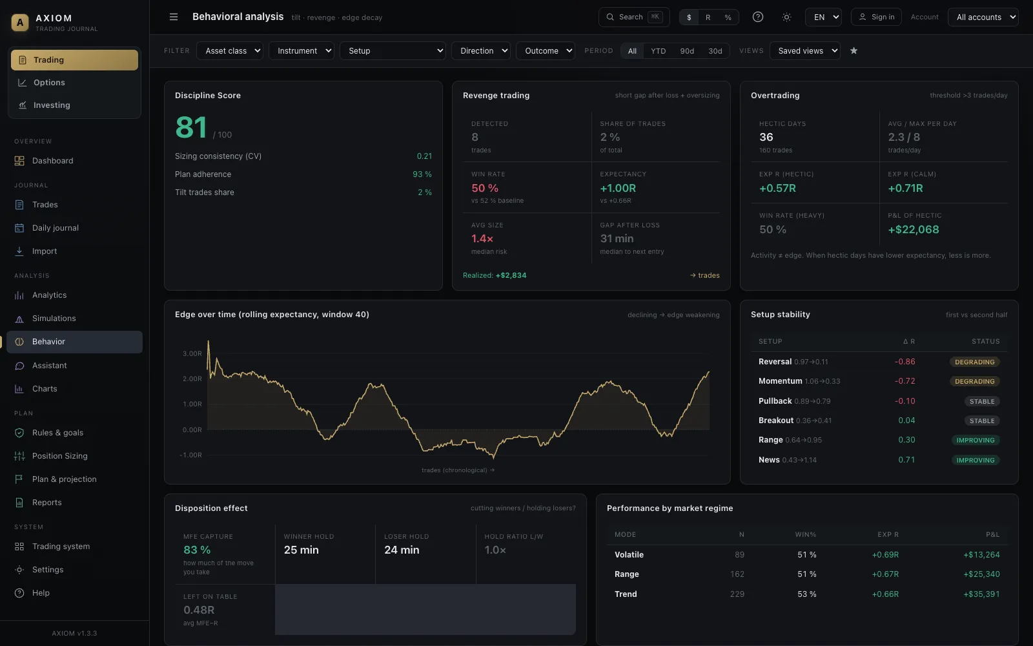This screenshot has height=646, width=1033.
Task: Set period to 30d
Action: tap(715, 51)
